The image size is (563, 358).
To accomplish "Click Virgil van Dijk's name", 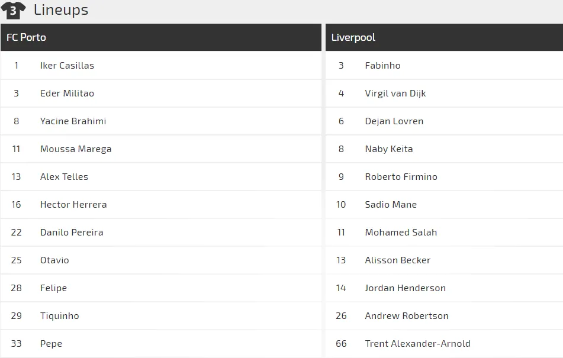I will [395, 93].
